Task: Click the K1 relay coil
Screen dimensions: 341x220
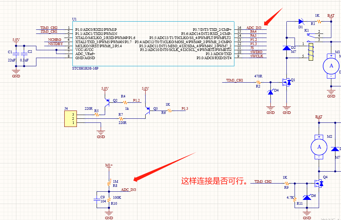Action: 311,52
